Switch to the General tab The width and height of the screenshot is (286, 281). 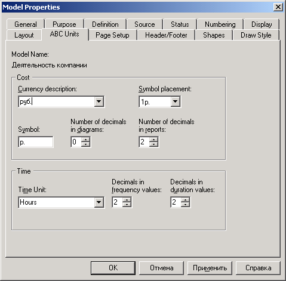coord(26,24)
